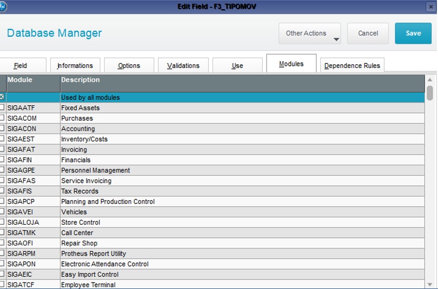Enable the SIGAFIN Financials checkbox
The width and height of the screenshot is (438, 289).
click(2, 159)
